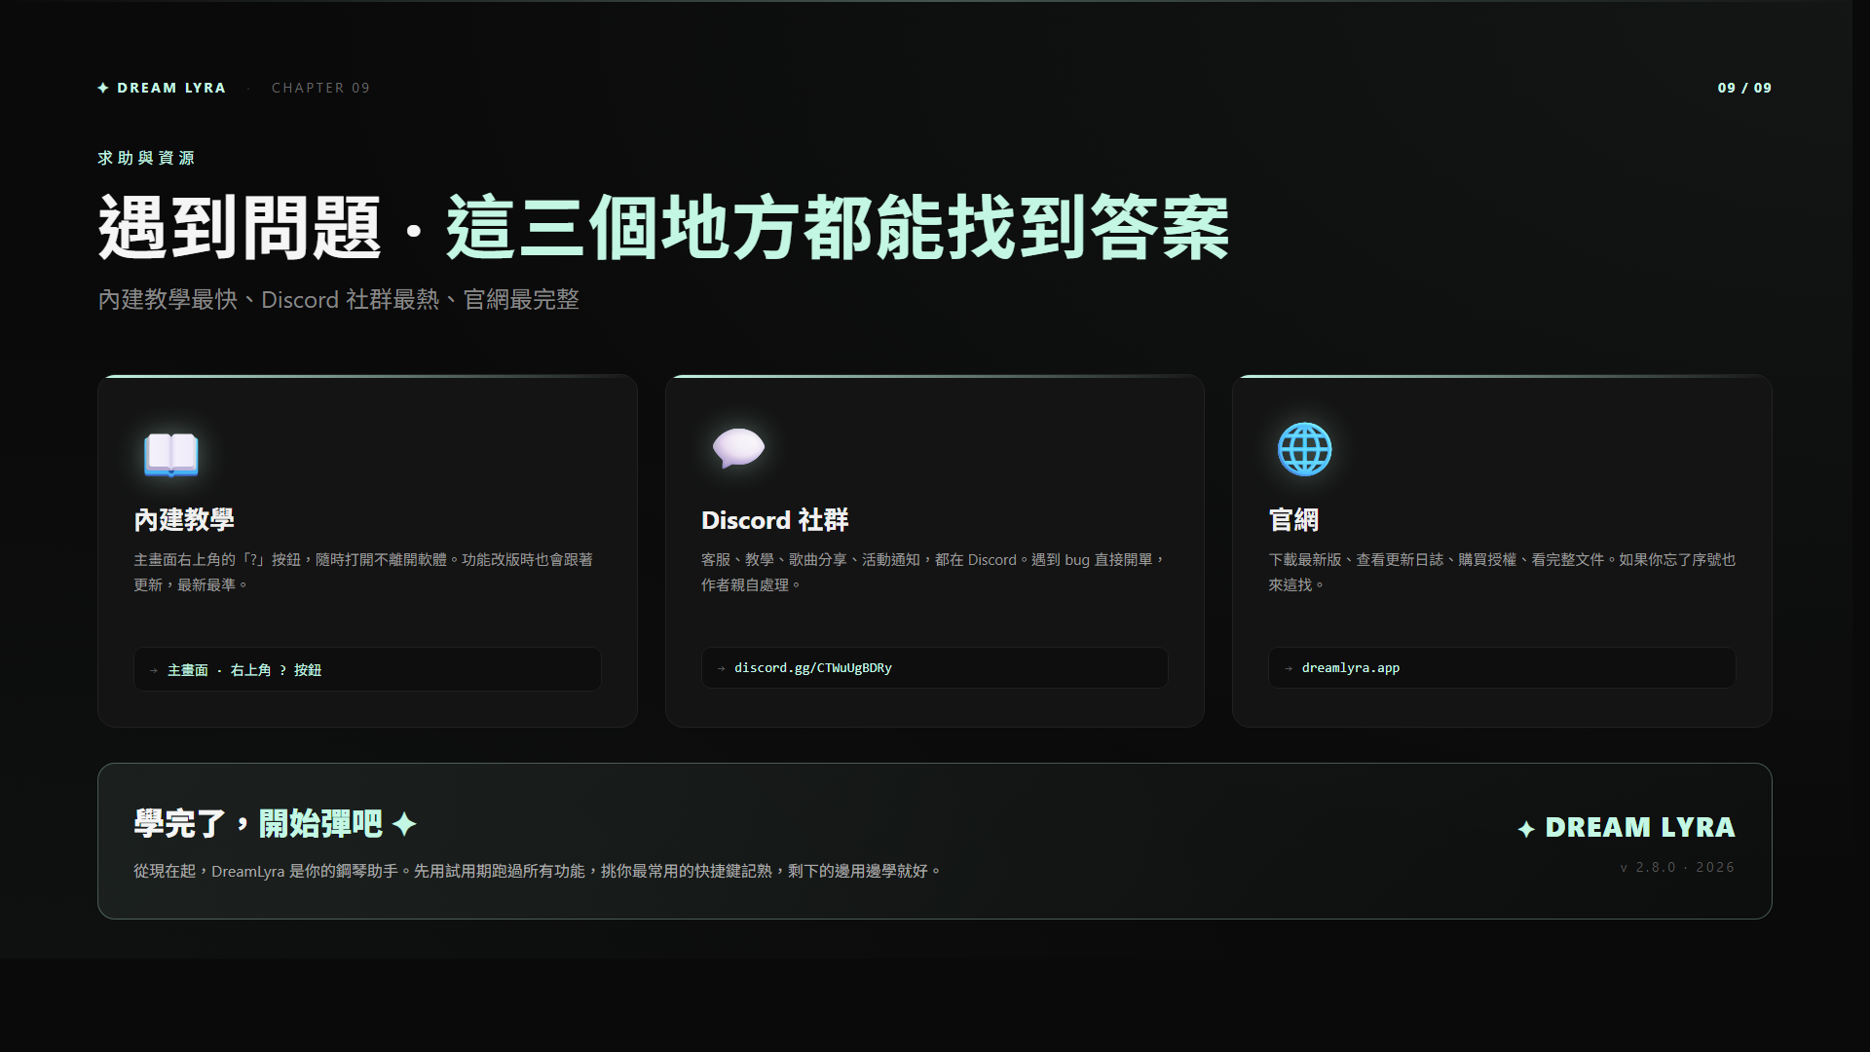
Task: Click the CHAPTER 09 label
Action: (x=320, y=88)
